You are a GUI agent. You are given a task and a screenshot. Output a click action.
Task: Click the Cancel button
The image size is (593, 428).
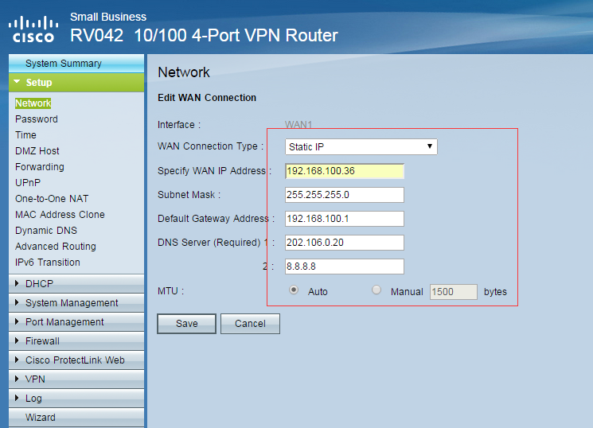pos(250,323)
